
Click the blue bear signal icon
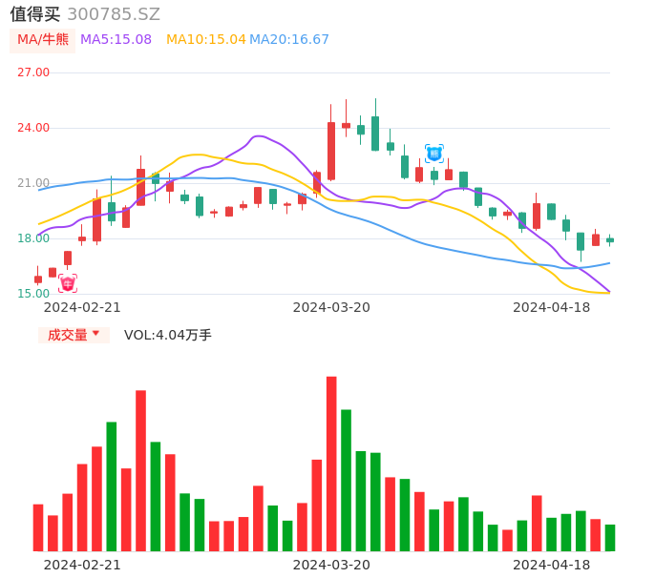click(434, 153)
